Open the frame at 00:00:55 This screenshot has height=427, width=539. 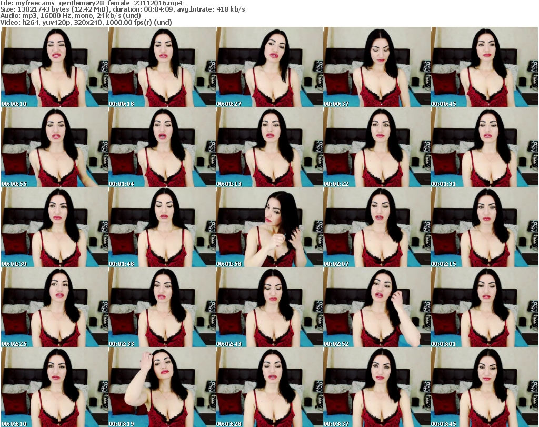pos(55,147)
